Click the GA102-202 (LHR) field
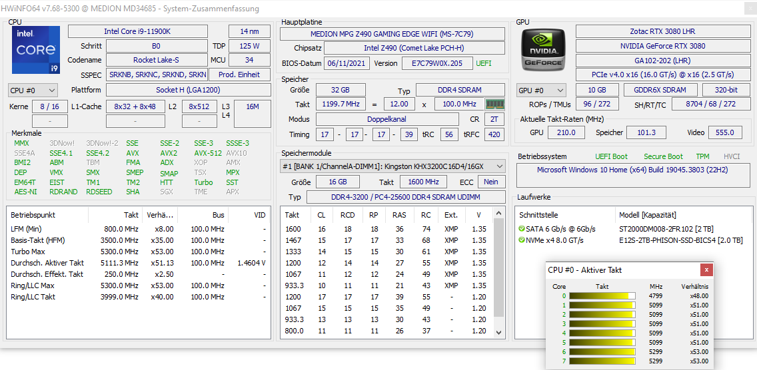Image resolution: width=757 pixels, height=370 pixels. point(662,61)
